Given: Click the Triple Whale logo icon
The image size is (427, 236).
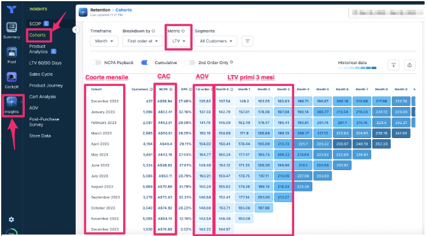Looking at the screenshot, I should (12, 10).
